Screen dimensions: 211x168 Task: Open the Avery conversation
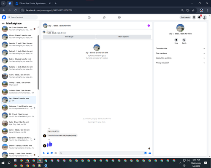(x=19, y=76)
